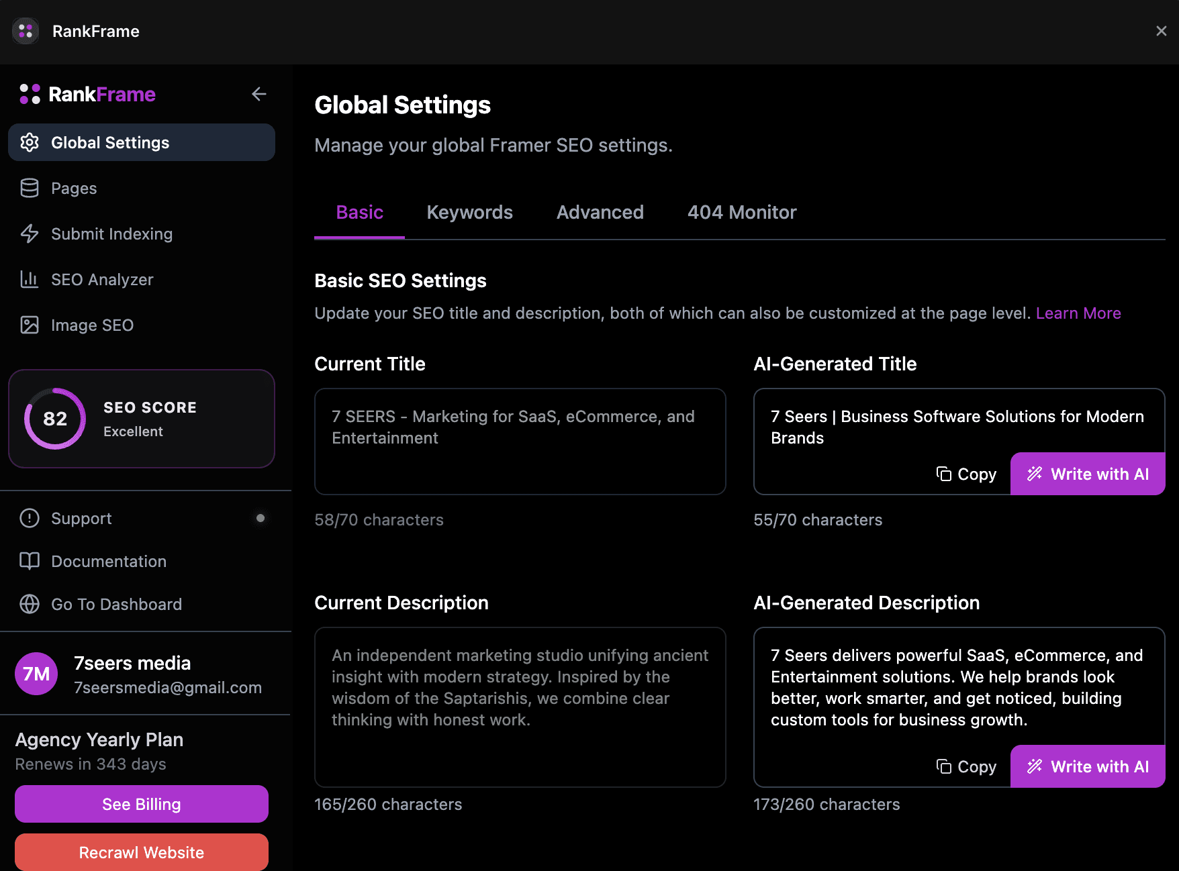Open Image SEO section
The height and width of the screenshot is (871, 1179).
click(142, 325)
